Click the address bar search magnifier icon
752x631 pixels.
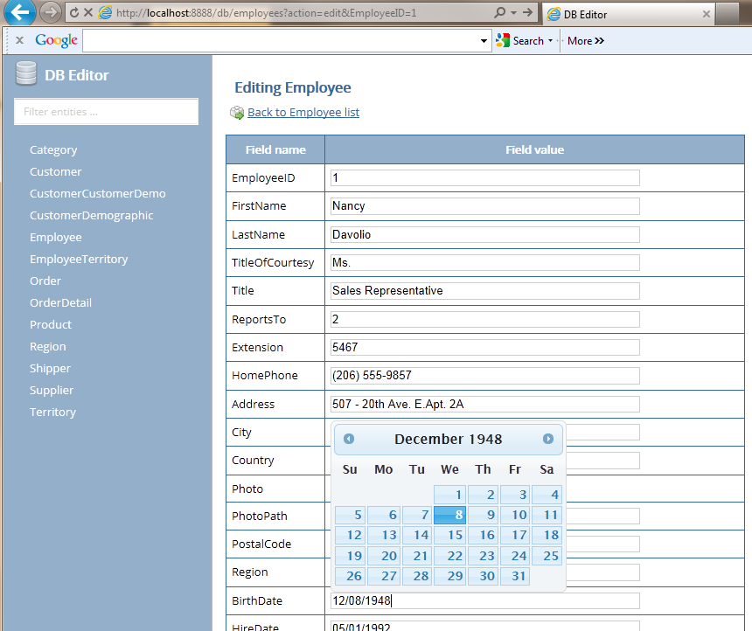point(499,13)
